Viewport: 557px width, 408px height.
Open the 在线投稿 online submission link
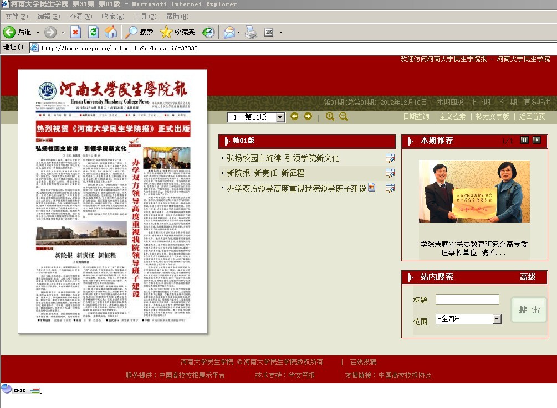pos(363,362)
